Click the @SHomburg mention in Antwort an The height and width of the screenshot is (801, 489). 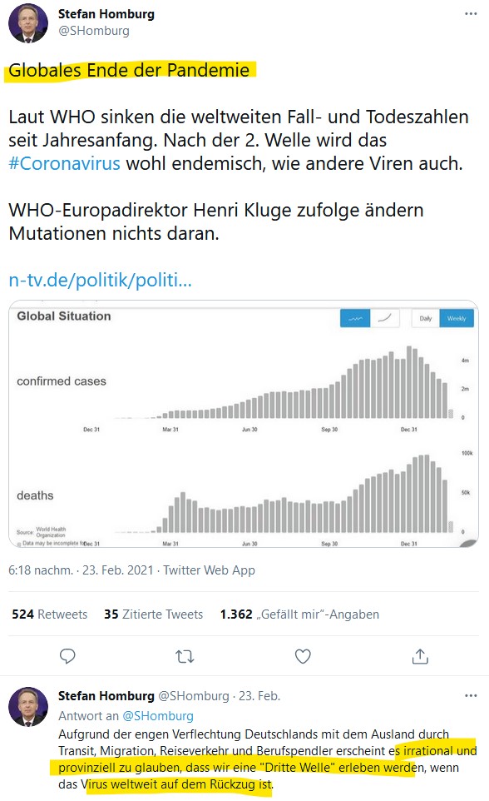click(x=158, y=716)
